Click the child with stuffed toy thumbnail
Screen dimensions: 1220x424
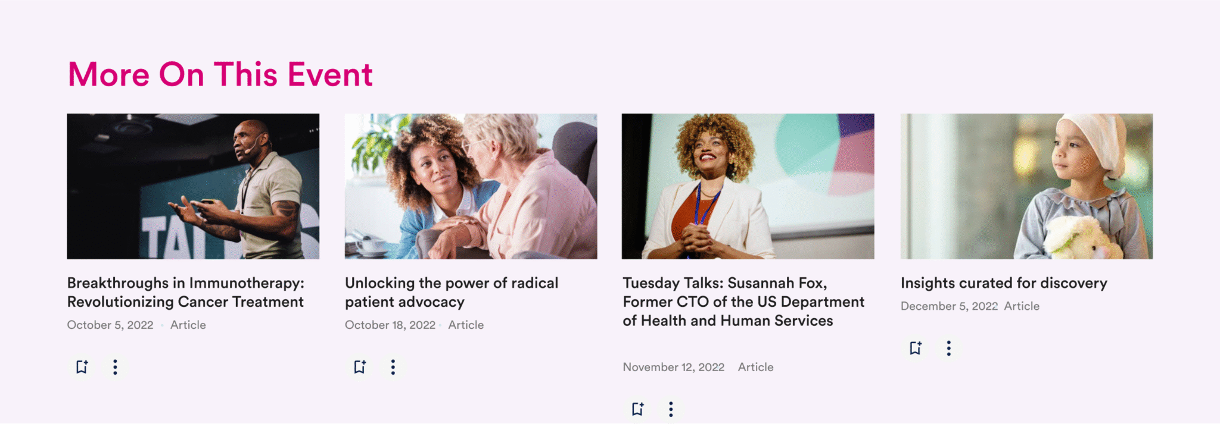(x=1026, y=186)
